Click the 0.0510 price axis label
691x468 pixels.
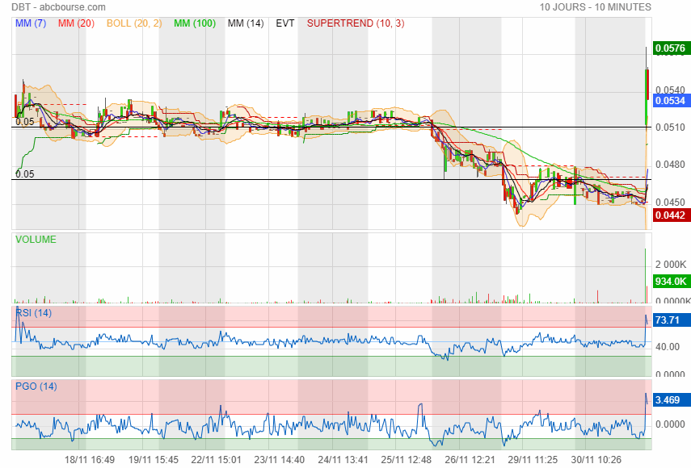670,127
